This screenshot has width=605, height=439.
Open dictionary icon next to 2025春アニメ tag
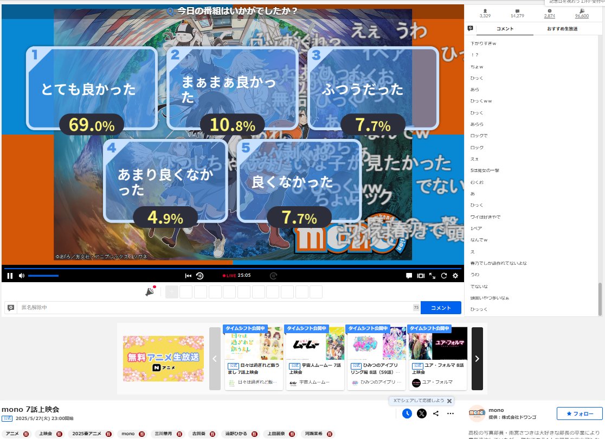pos(108,434)
